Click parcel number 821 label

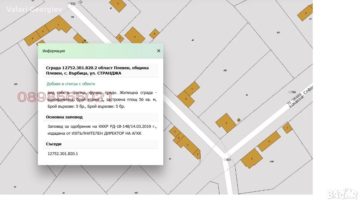[278, 33]
